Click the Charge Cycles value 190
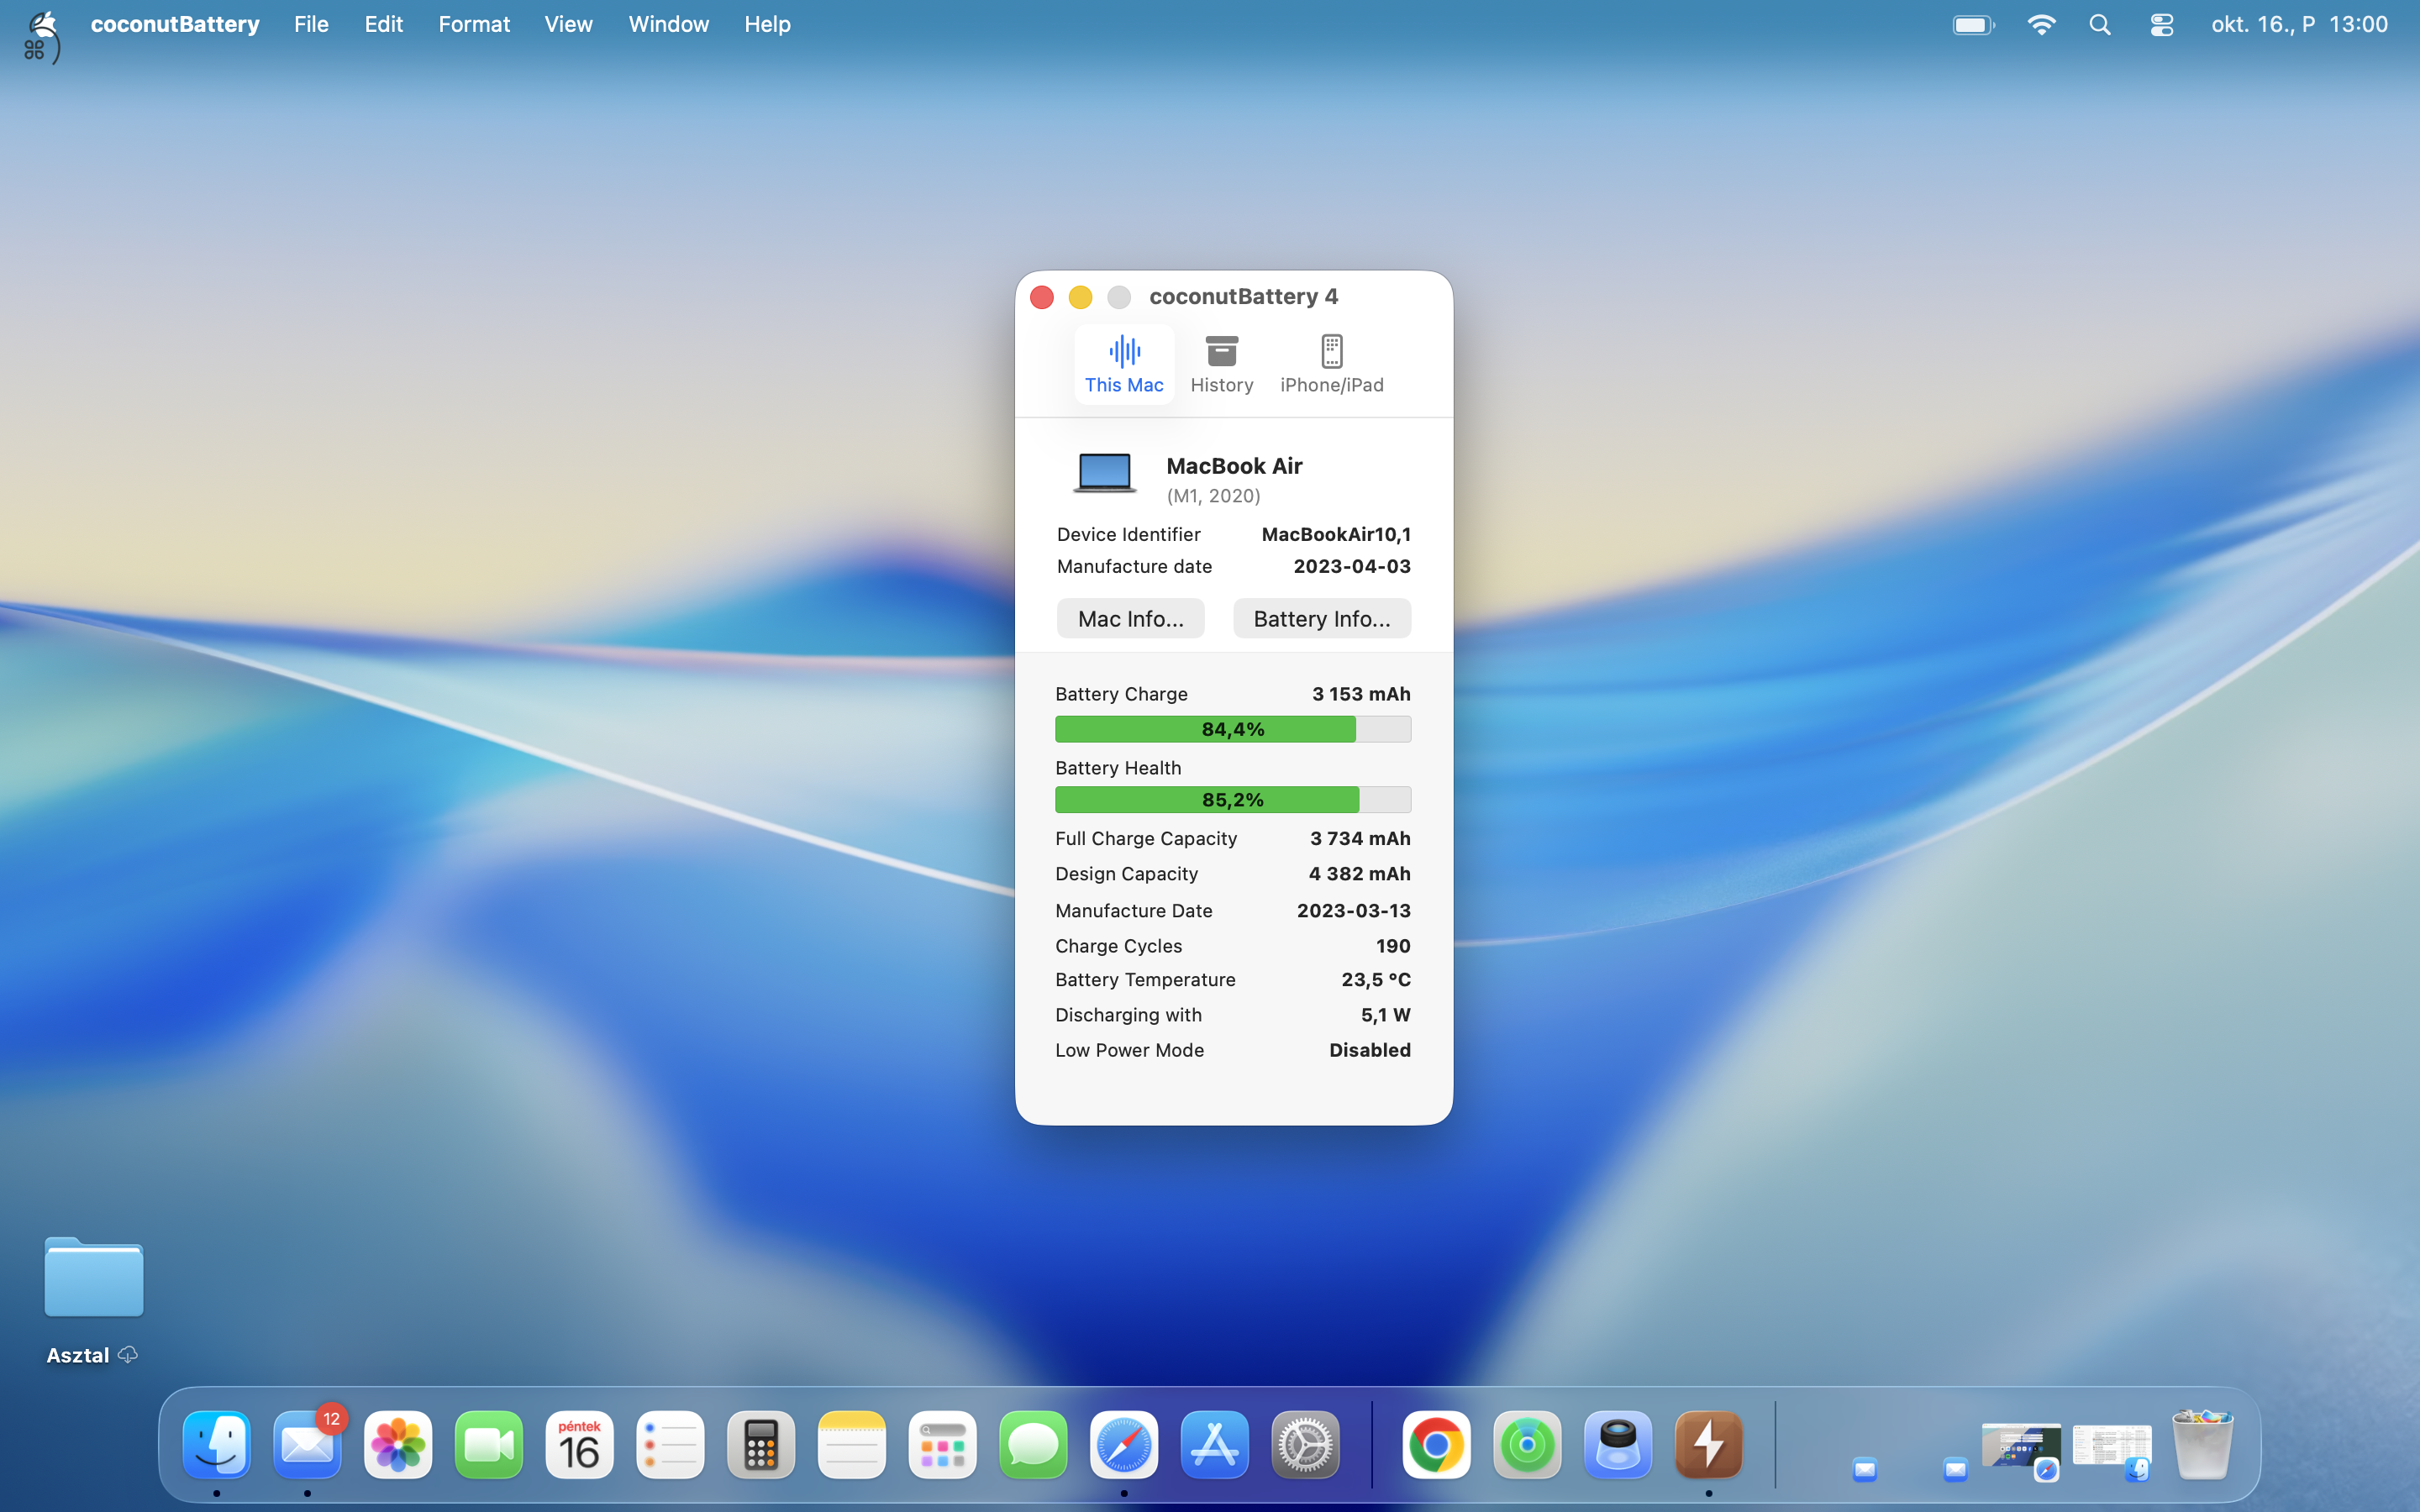2420x1512 pixels. (1393, 946)
